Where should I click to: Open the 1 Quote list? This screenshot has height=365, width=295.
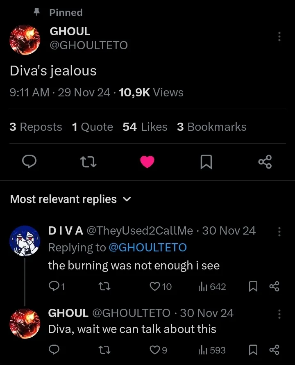tap(92, 127)
